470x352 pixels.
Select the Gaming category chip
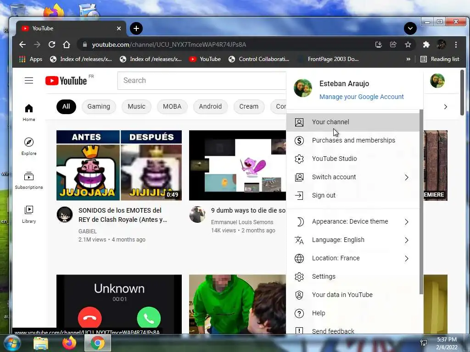(x=99, y=106)
